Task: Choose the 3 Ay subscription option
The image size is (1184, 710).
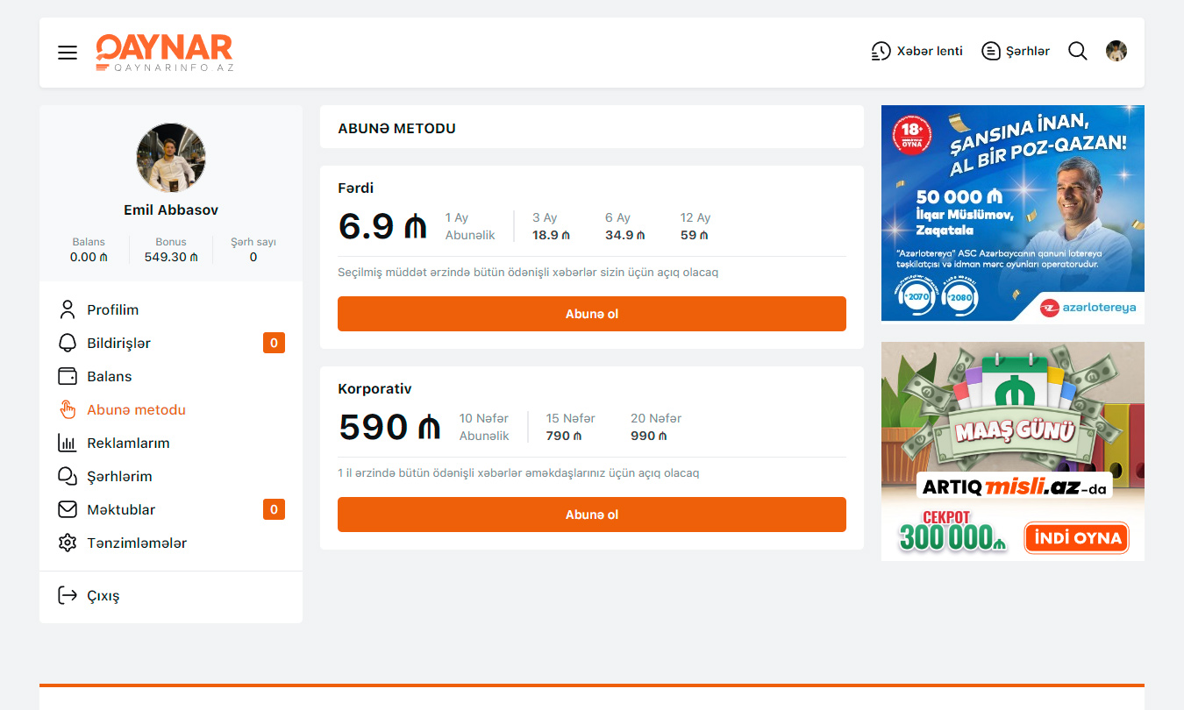Action: (x=551, y=226)
